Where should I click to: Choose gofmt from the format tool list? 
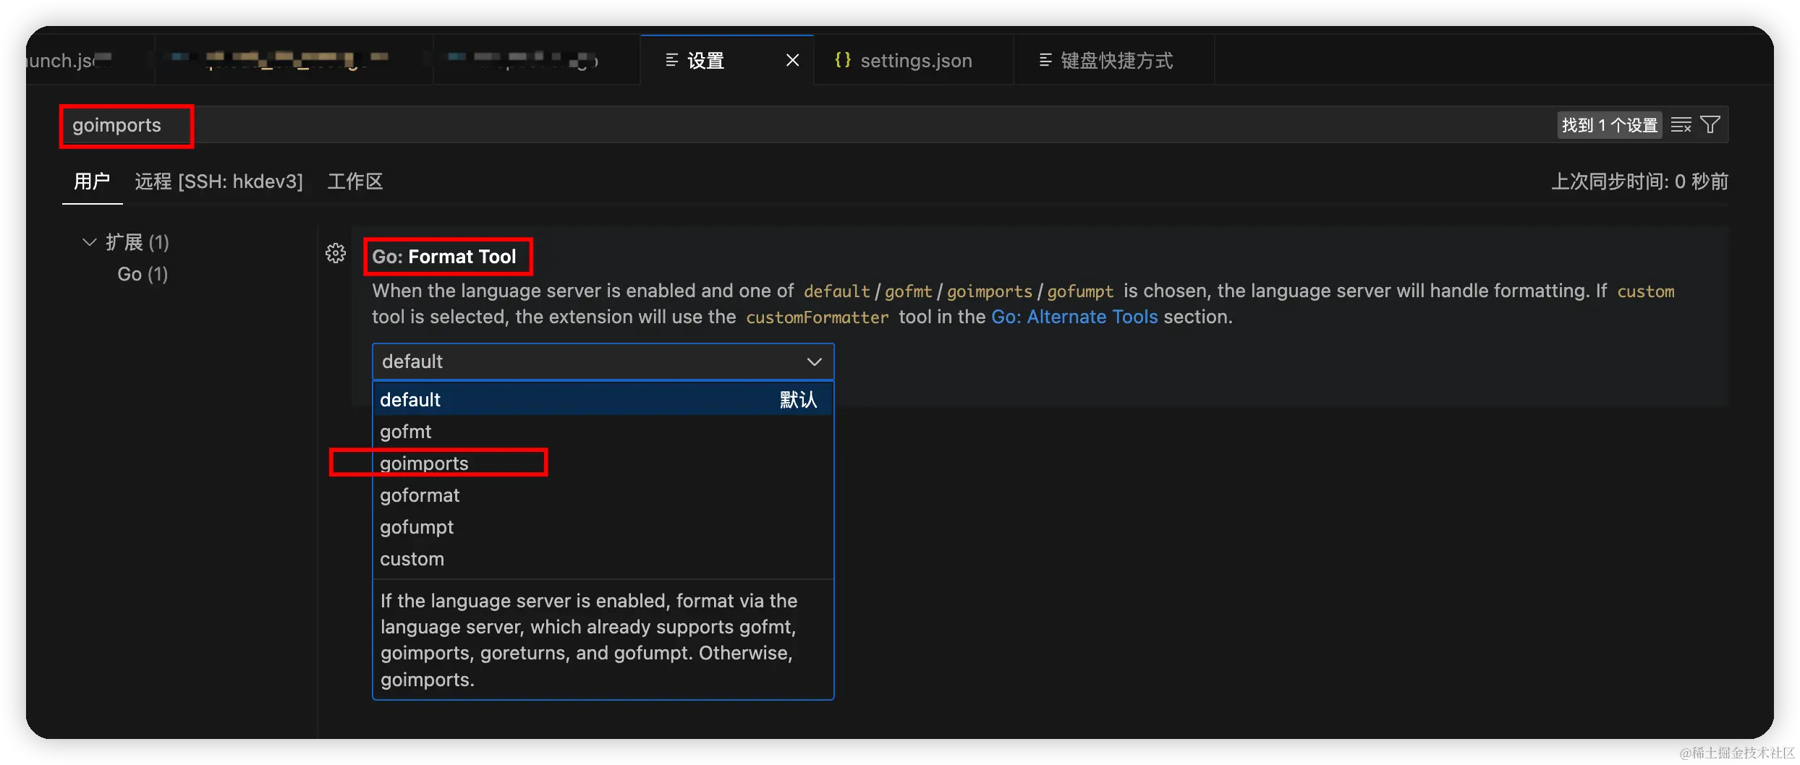coord(603,432)
